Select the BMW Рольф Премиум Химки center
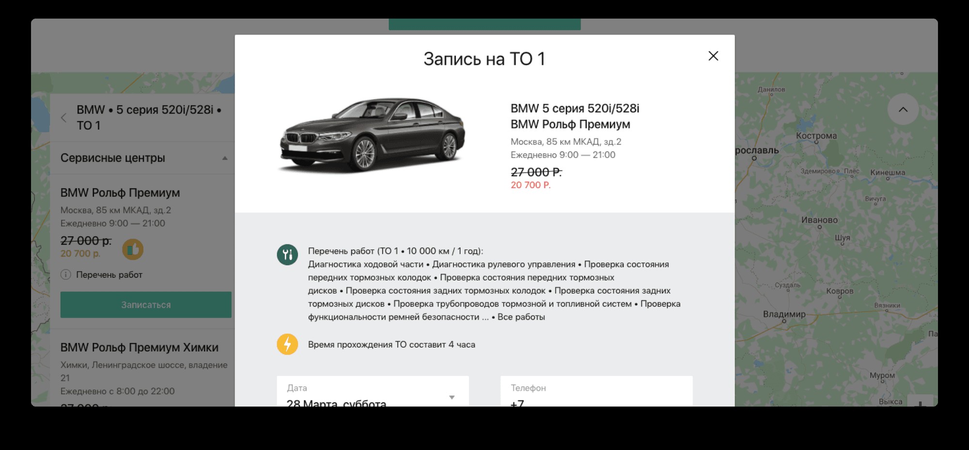 140,347
